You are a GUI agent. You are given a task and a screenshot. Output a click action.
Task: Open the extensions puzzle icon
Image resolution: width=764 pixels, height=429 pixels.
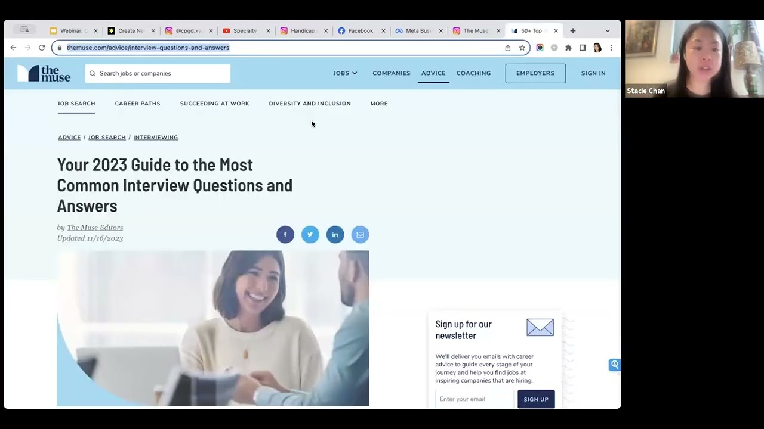[568, 48]
